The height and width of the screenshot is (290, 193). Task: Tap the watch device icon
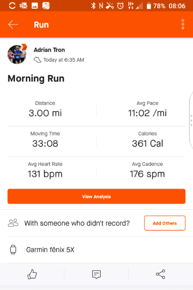[13, 250]
